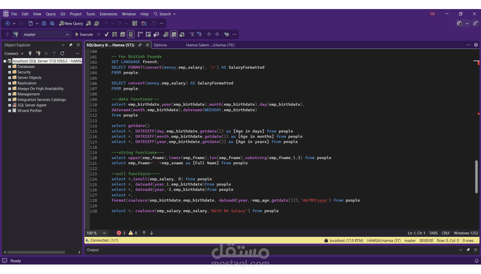Switch to the Options tab
The image size is (481, 274).
(160, 45)
